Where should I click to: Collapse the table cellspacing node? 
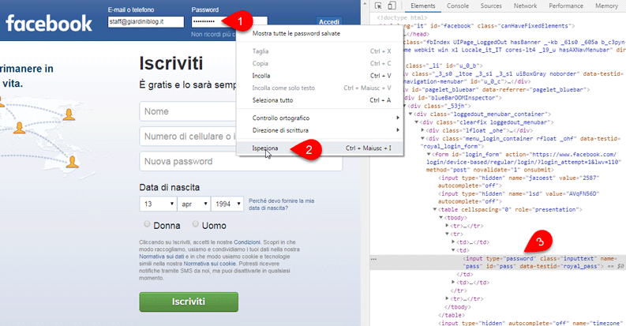435,209
